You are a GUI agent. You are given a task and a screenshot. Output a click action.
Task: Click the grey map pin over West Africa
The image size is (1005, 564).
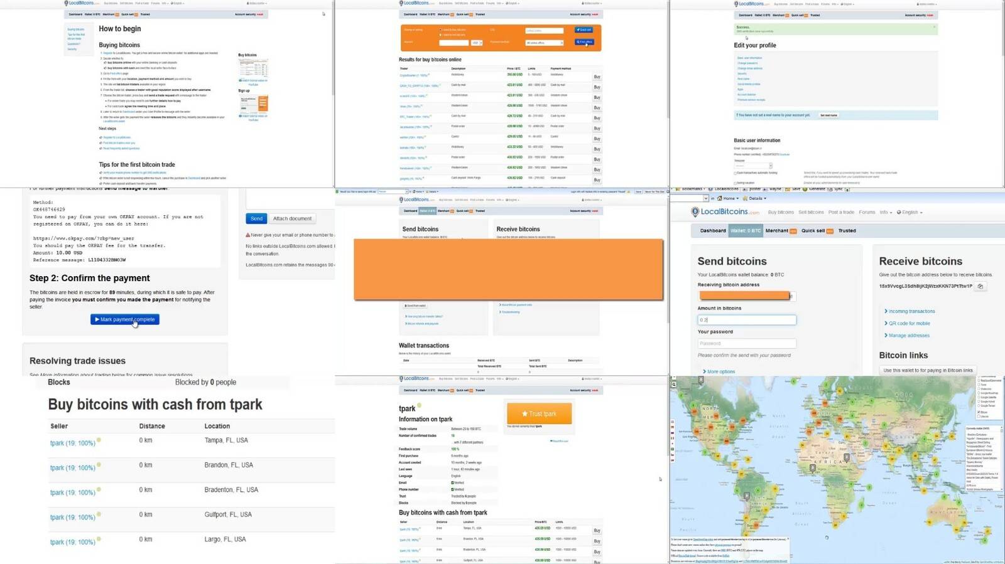[x=812, y=468]
